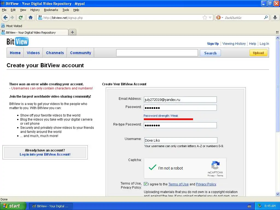
Task: Open the Help menu in menu bar
Action: pos(76,10)
